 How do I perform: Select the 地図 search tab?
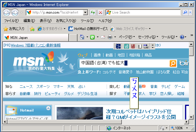coord(121,55)
